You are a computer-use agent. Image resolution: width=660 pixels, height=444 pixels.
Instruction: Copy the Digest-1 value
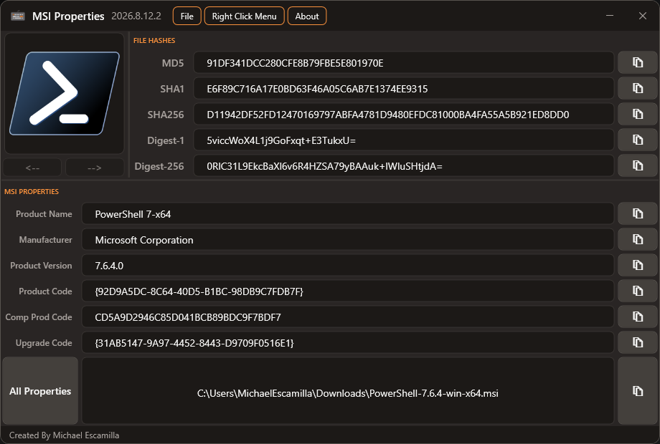click(637, 140)
